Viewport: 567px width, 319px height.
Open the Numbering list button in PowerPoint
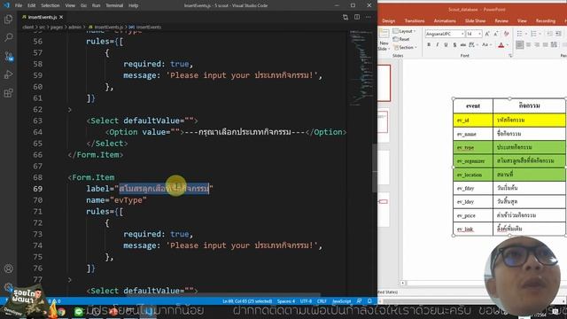(x=533, y=34)
